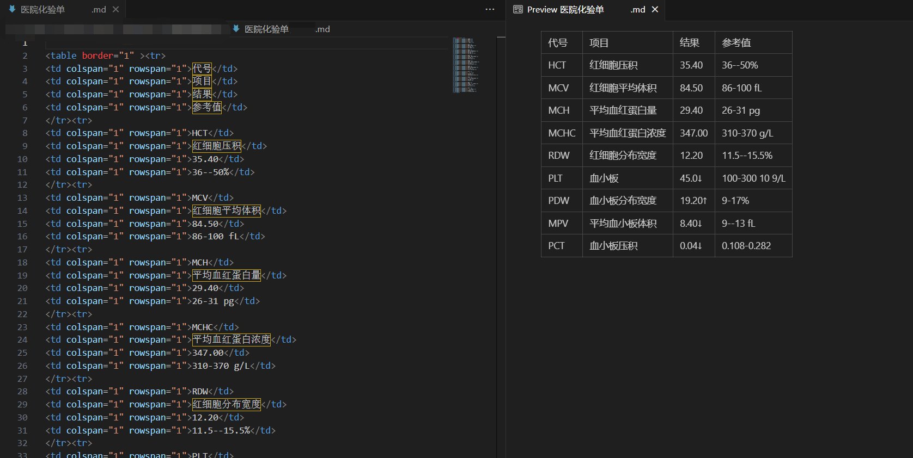The width and height of the screenshot is (913, 458).
Task: Switch to the 医院化验单.md editor tab
Action: click(x=63, y=9)
